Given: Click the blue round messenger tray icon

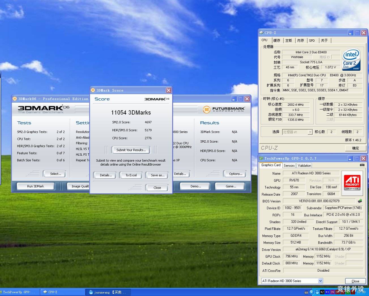Looking at the screenshot, I should point(317,292).
